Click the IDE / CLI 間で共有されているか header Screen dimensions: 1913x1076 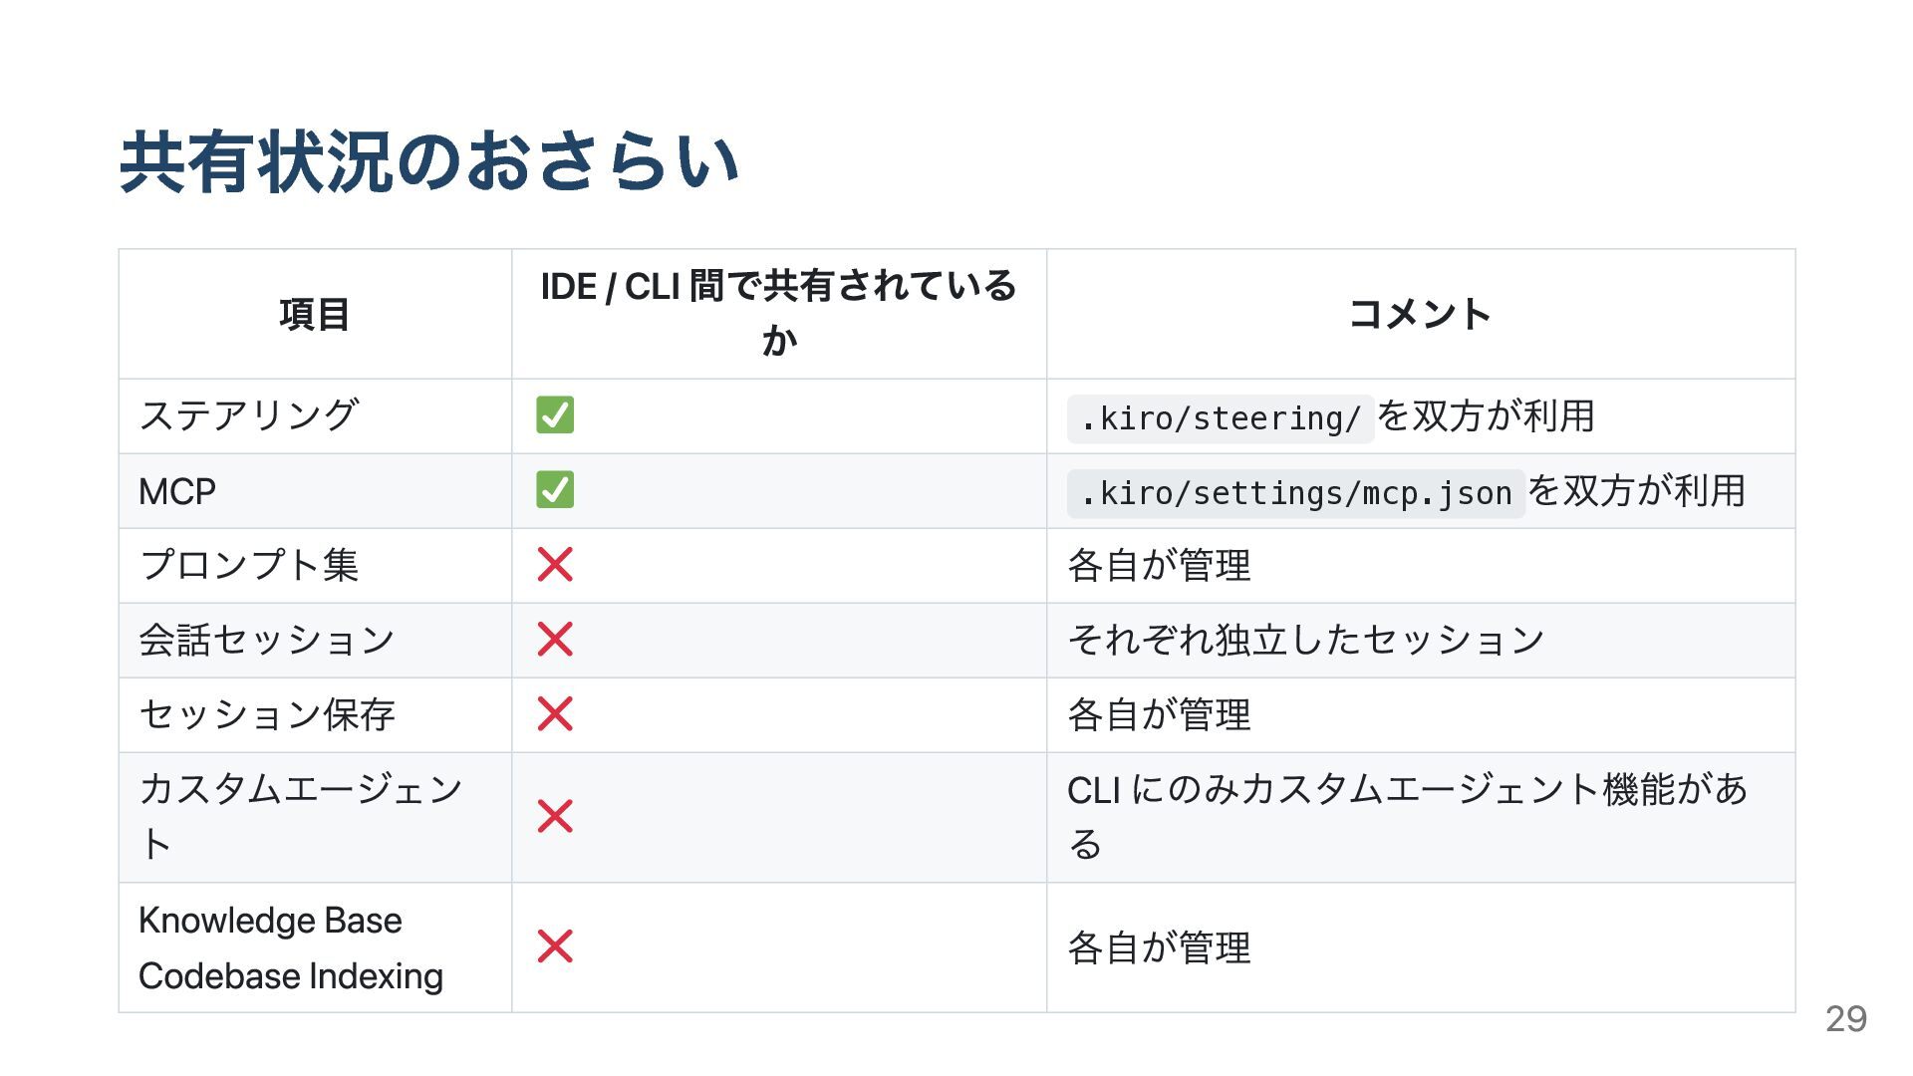(778, 313)
